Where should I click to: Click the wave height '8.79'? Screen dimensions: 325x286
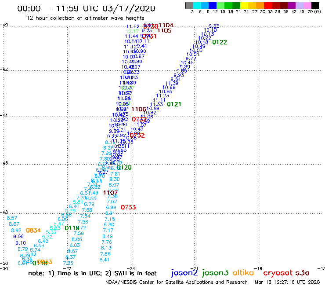point(23,249)
